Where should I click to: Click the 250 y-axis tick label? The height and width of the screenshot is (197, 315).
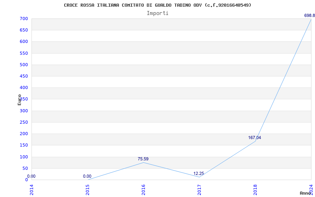(x=24, y=123)
